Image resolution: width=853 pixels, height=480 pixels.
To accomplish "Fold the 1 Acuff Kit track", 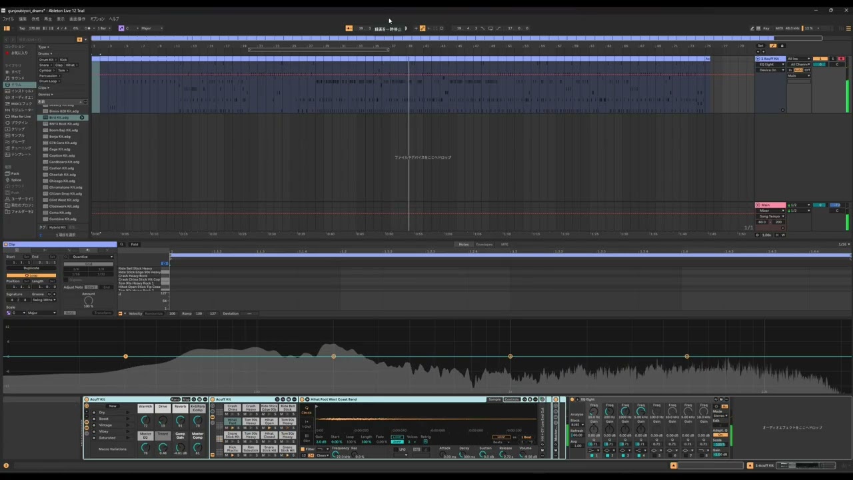I will [x=758, y=59].
